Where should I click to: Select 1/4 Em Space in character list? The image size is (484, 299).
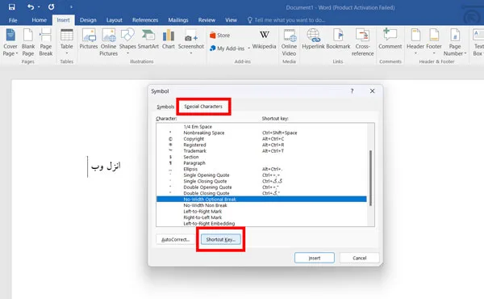pyautogui.click(x=261, y=127)
